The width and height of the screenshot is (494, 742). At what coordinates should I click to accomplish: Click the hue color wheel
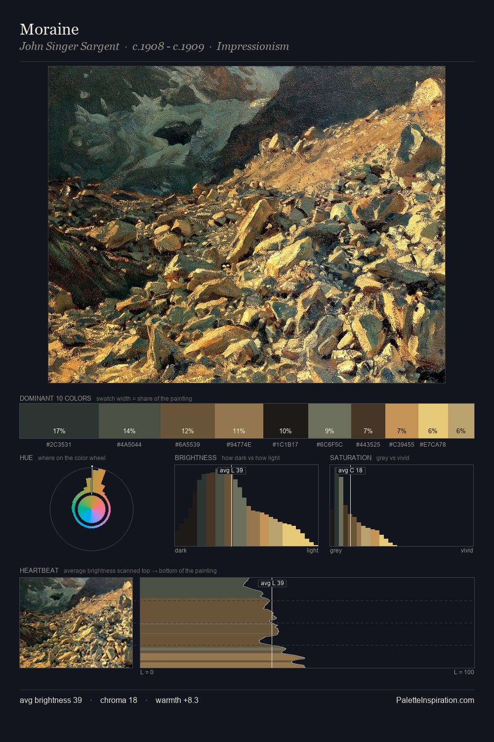tap(91, 509)
